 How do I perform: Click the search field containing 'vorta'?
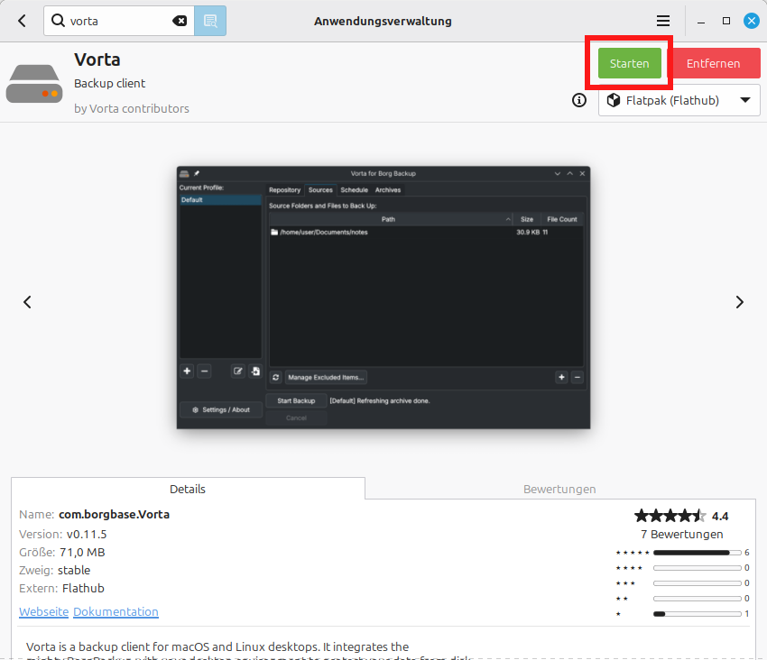(119, 21)
